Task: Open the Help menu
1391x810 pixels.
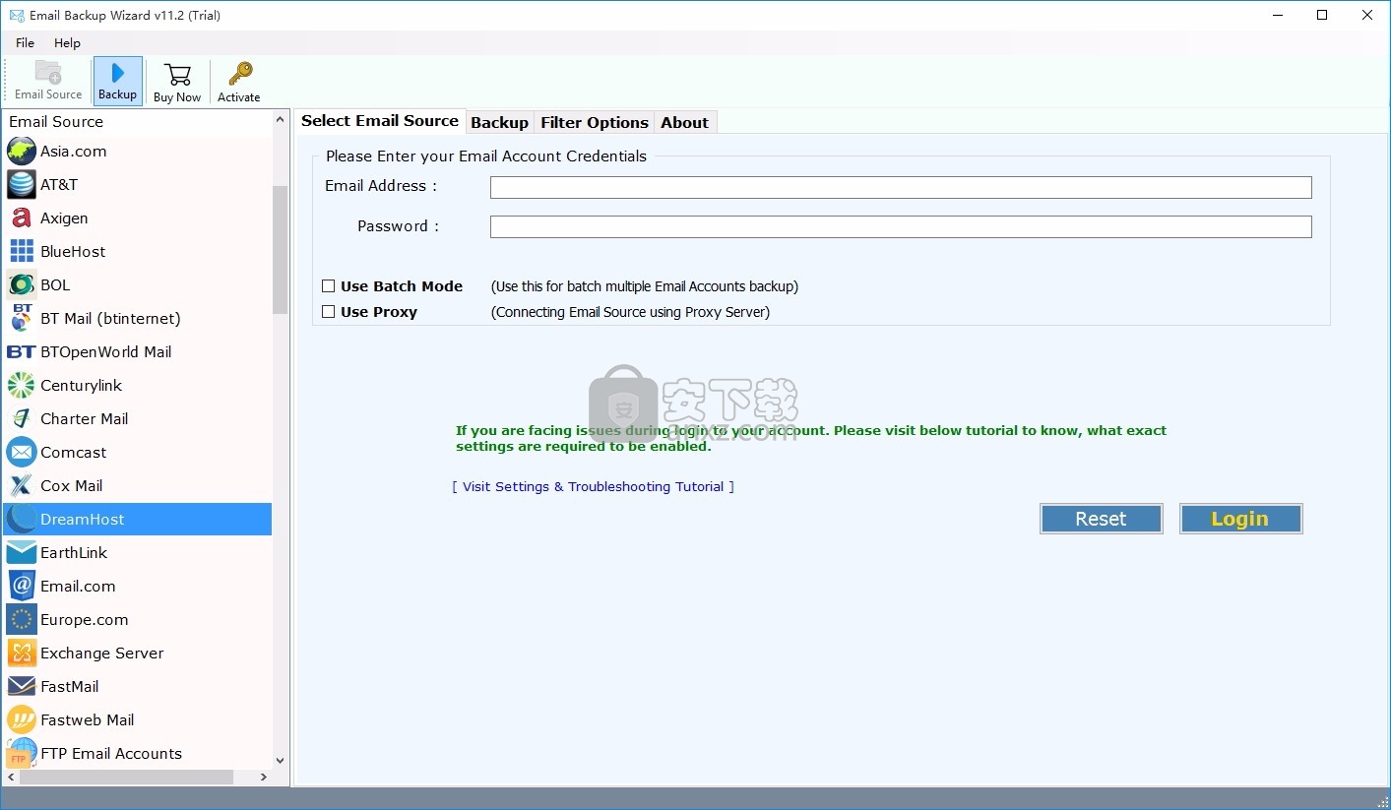Action: pyautogui.click(x=67, y=43)
